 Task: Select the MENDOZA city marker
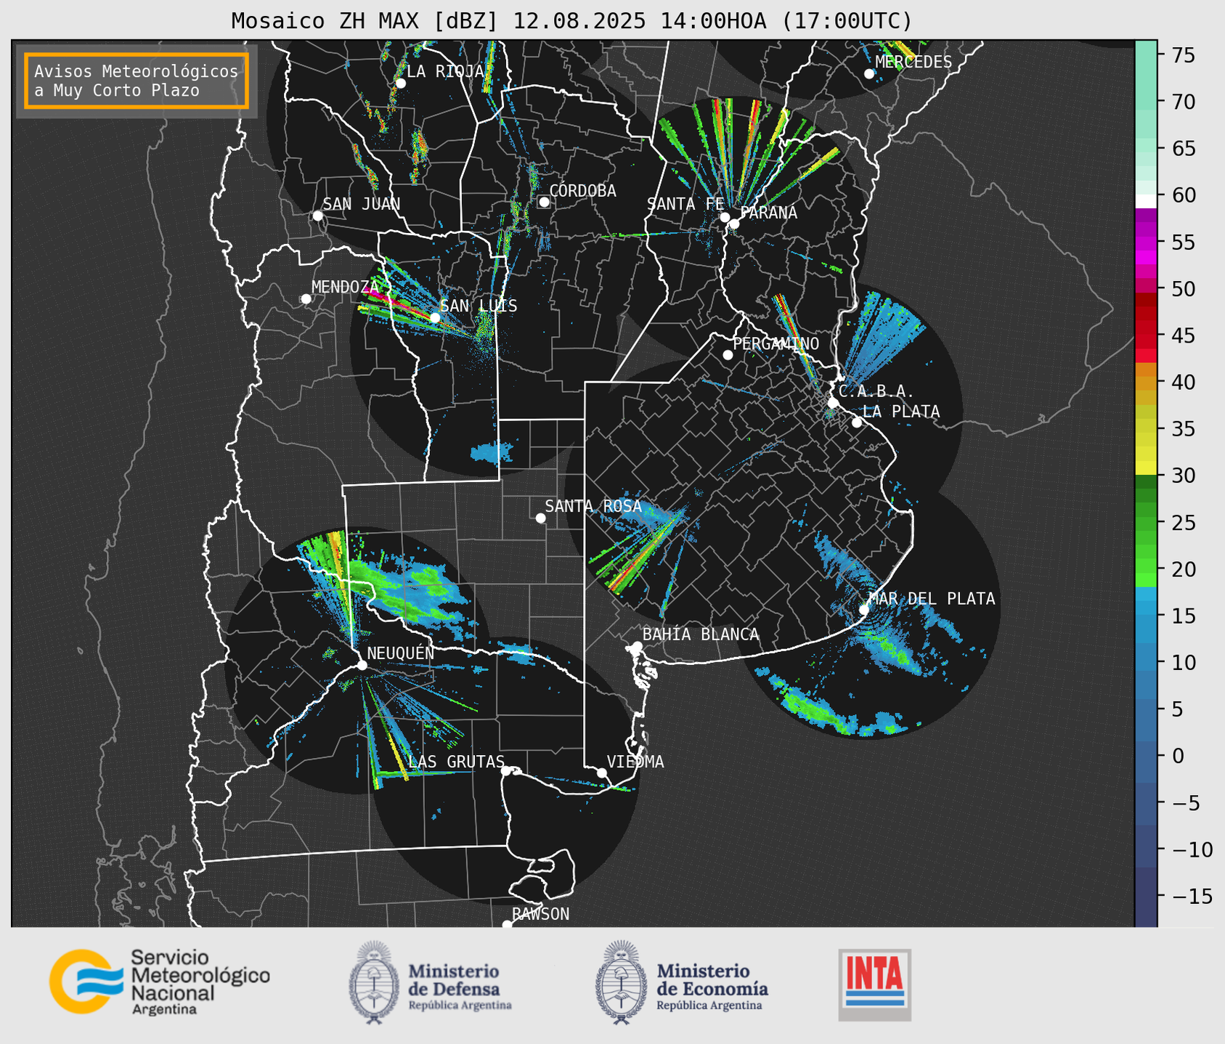tap(306, 299)
